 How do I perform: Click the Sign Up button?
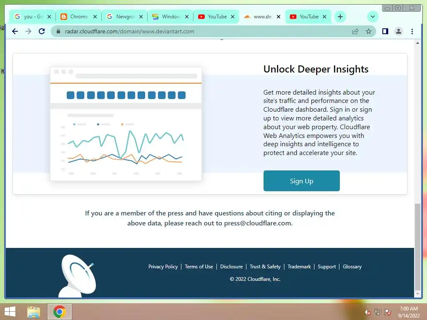[x=301, y=181]
